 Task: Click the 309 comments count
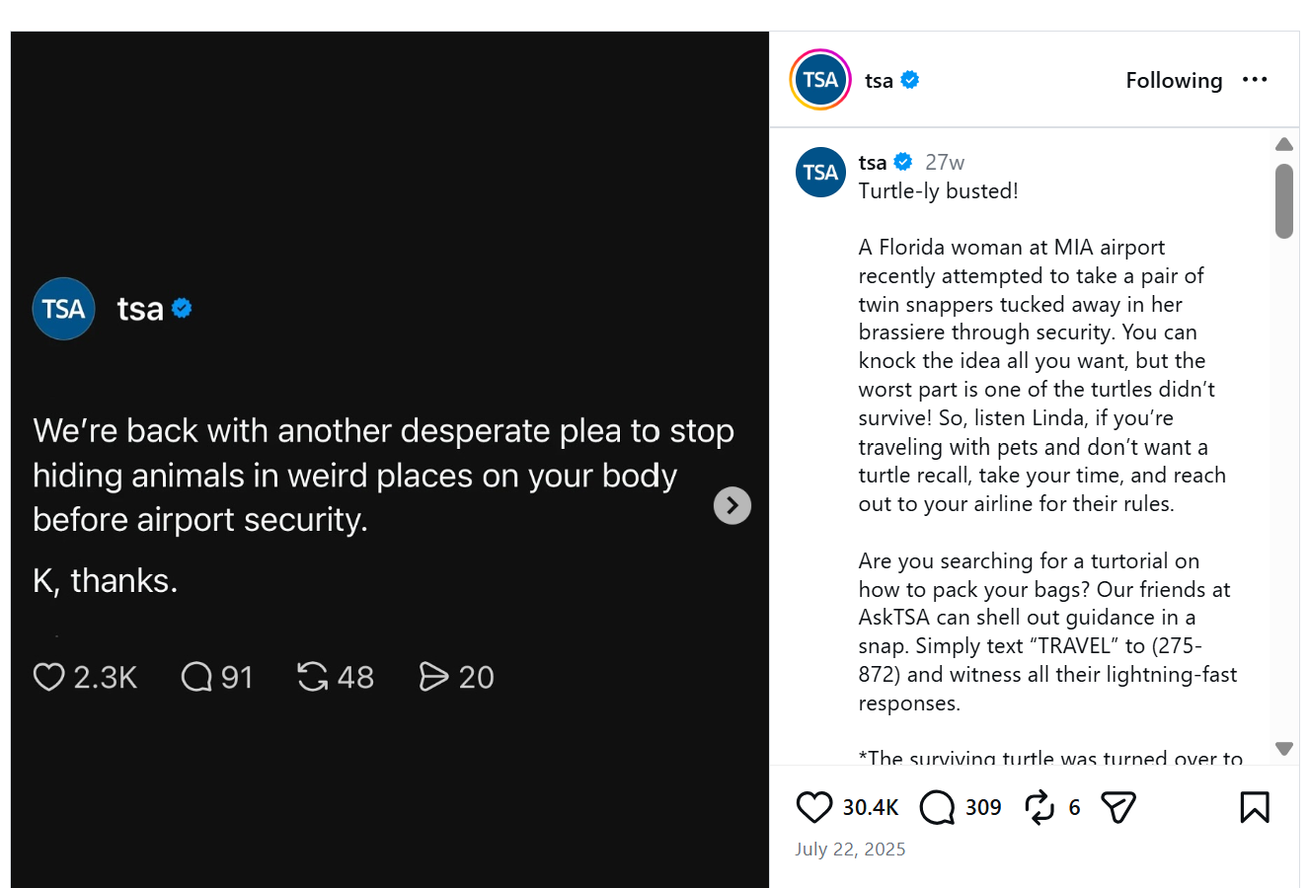[983, 808]
